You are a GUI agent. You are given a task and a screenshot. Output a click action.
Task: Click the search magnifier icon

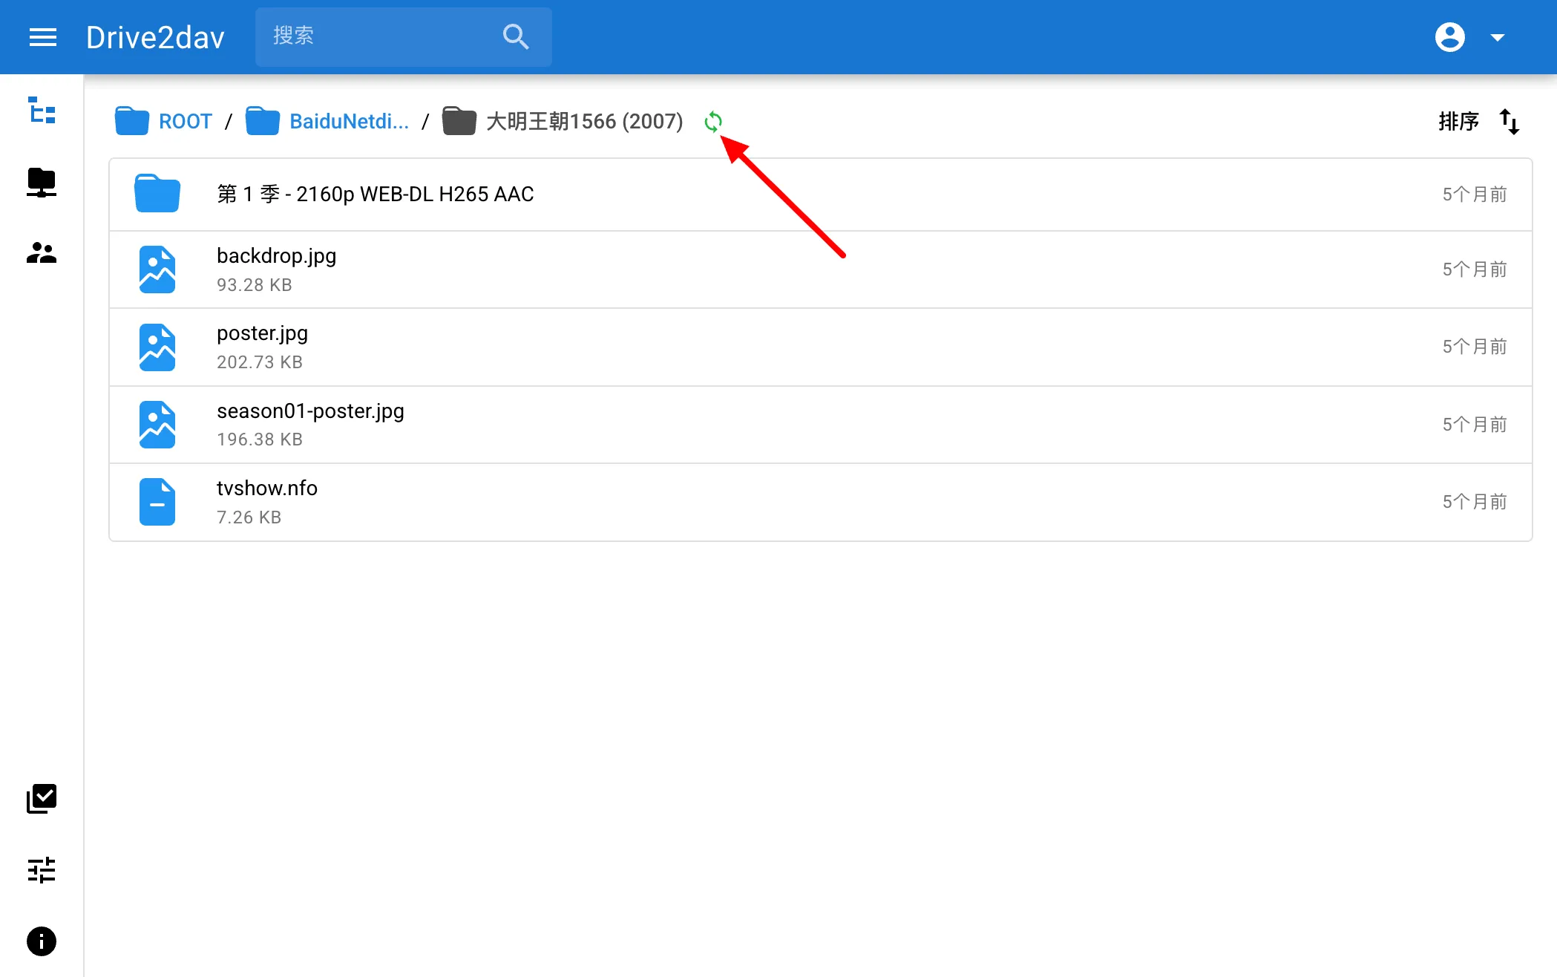coord(516,36)
